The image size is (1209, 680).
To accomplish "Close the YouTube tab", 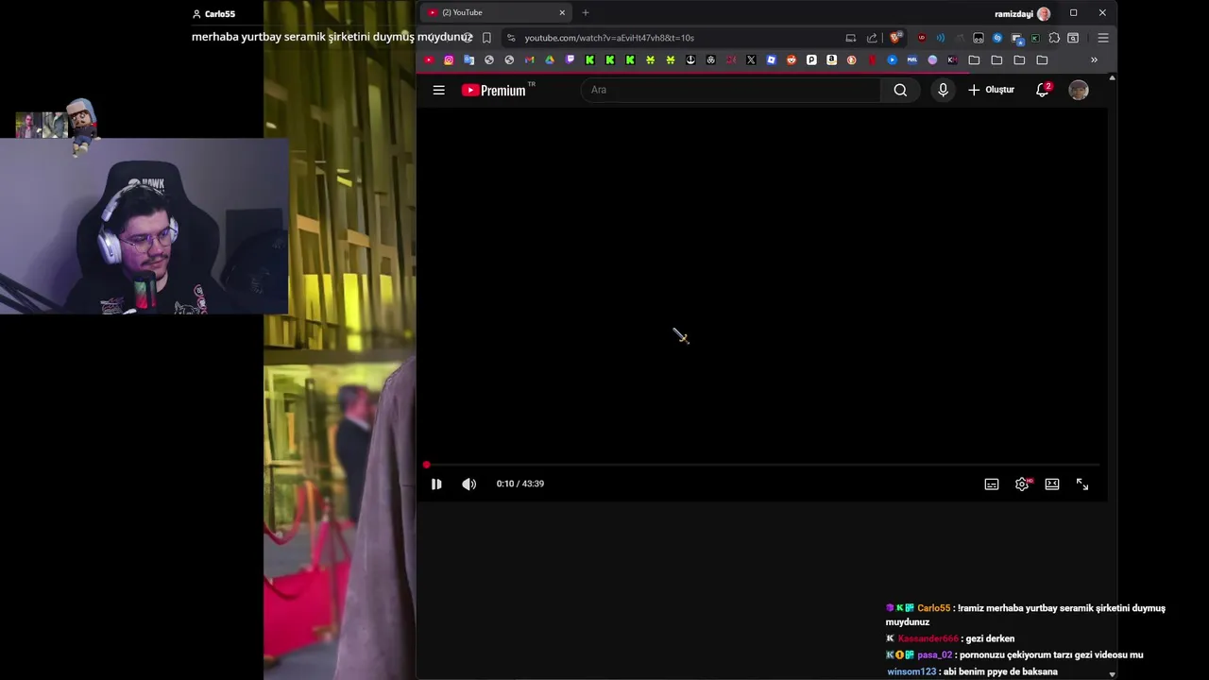I will (562, 12).
